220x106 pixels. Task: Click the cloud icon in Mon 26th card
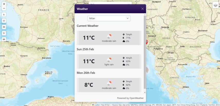(124, 88)
